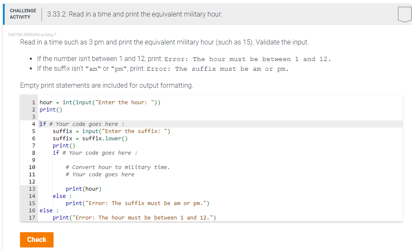Click the CHALLENGE ACTIVITY label

[x=23, y=13]
